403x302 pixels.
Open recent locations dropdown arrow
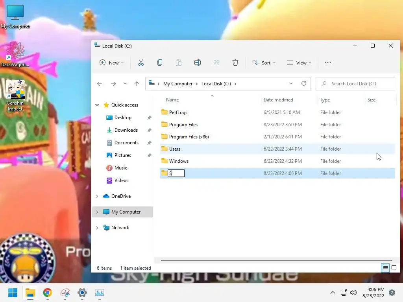pos(125,84)
